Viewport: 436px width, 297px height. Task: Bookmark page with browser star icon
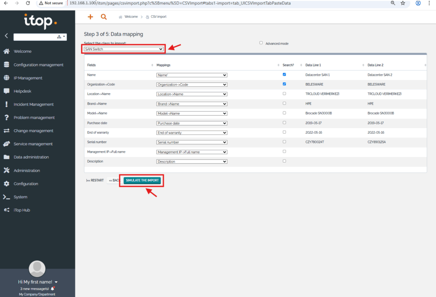coord(403,3)
